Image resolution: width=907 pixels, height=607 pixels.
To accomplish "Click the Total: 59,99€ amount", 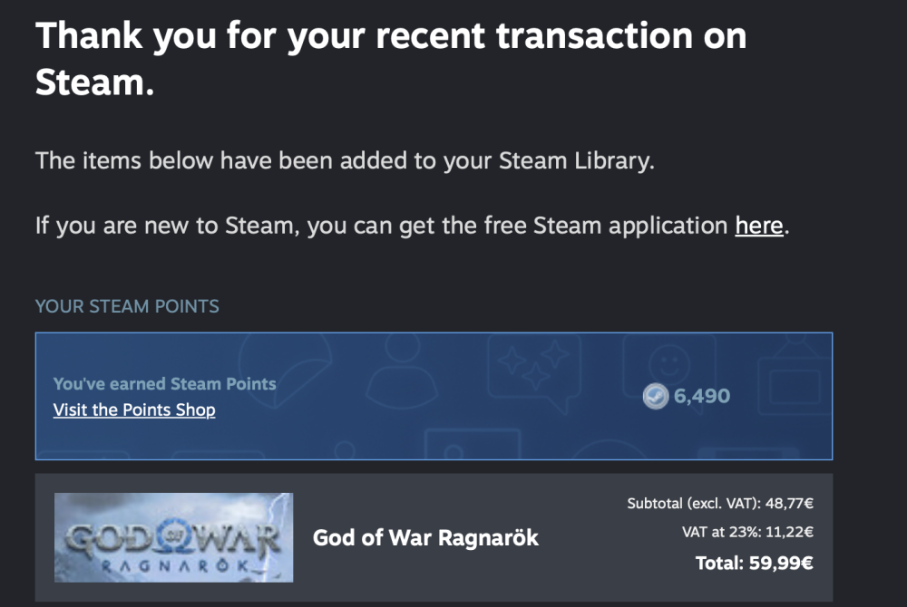I will 755,563.
